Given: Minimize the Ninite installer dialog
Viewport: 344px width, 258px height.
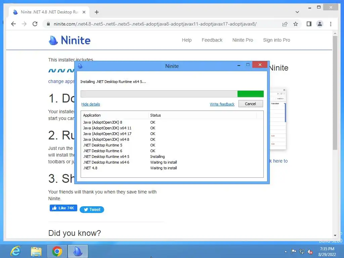Looking at the screenshot, I should click(239, 65).
